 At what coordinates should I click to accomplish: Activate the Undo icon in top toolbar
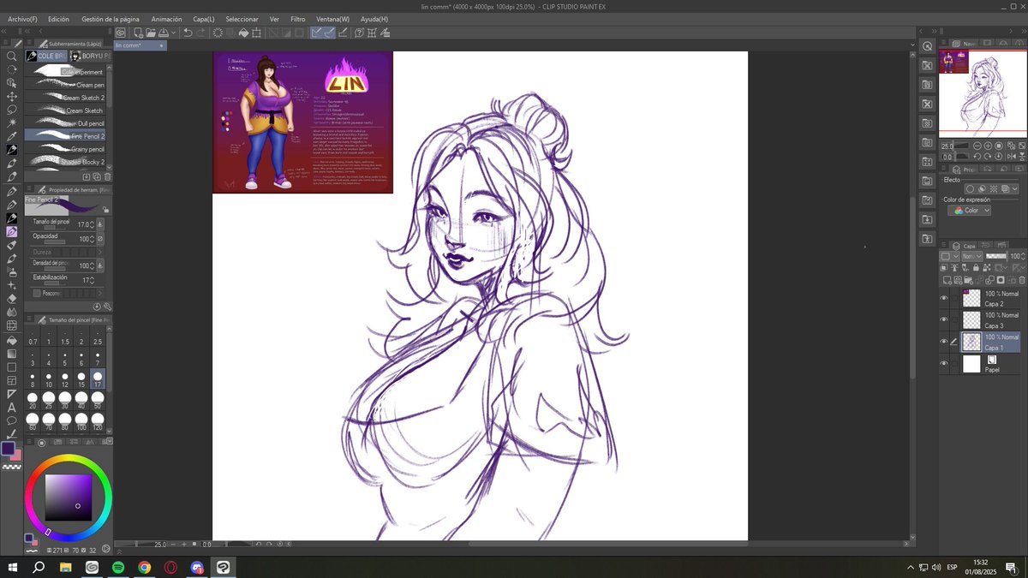[x=188, y=33]
